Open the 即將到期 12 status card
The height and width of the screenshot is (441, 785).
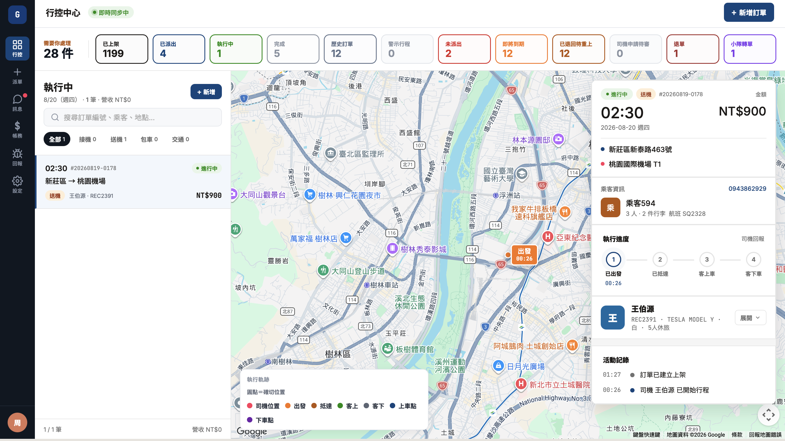pos(521,49)
